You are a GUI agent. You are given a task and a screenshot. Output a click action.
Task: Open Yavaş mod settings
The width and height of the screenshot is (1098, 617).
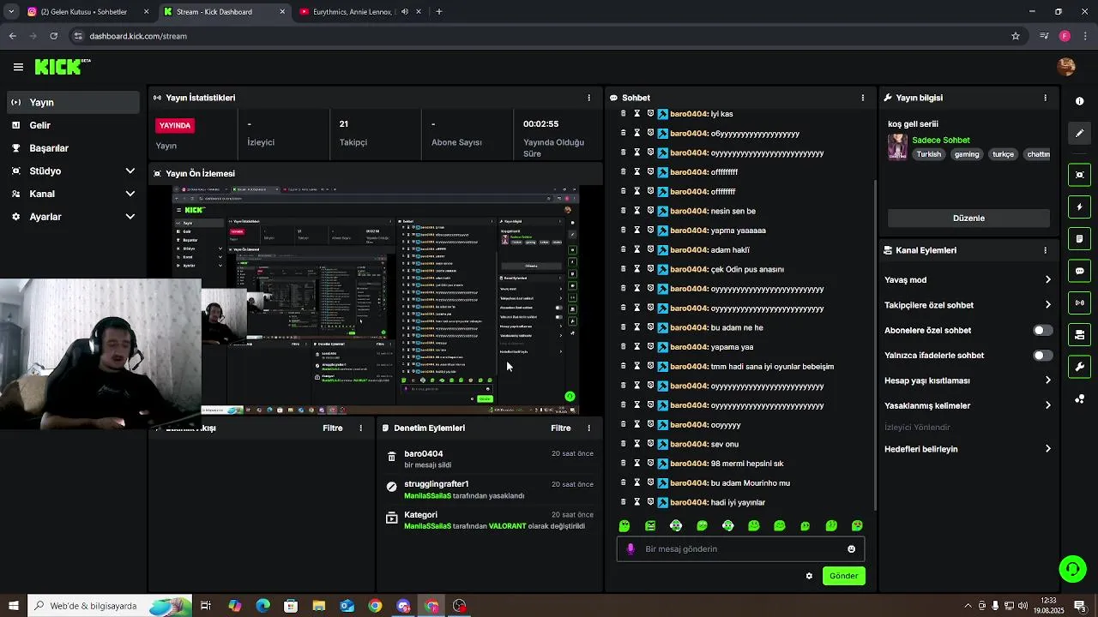click(968, 280)
